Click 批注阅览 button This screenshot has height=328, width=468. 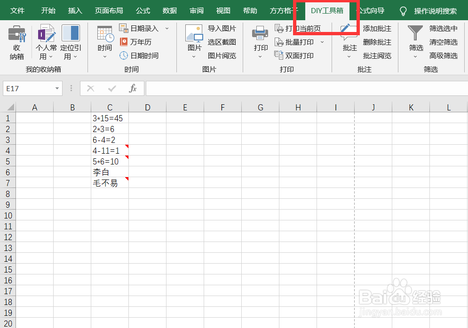[x=377, y=55]
